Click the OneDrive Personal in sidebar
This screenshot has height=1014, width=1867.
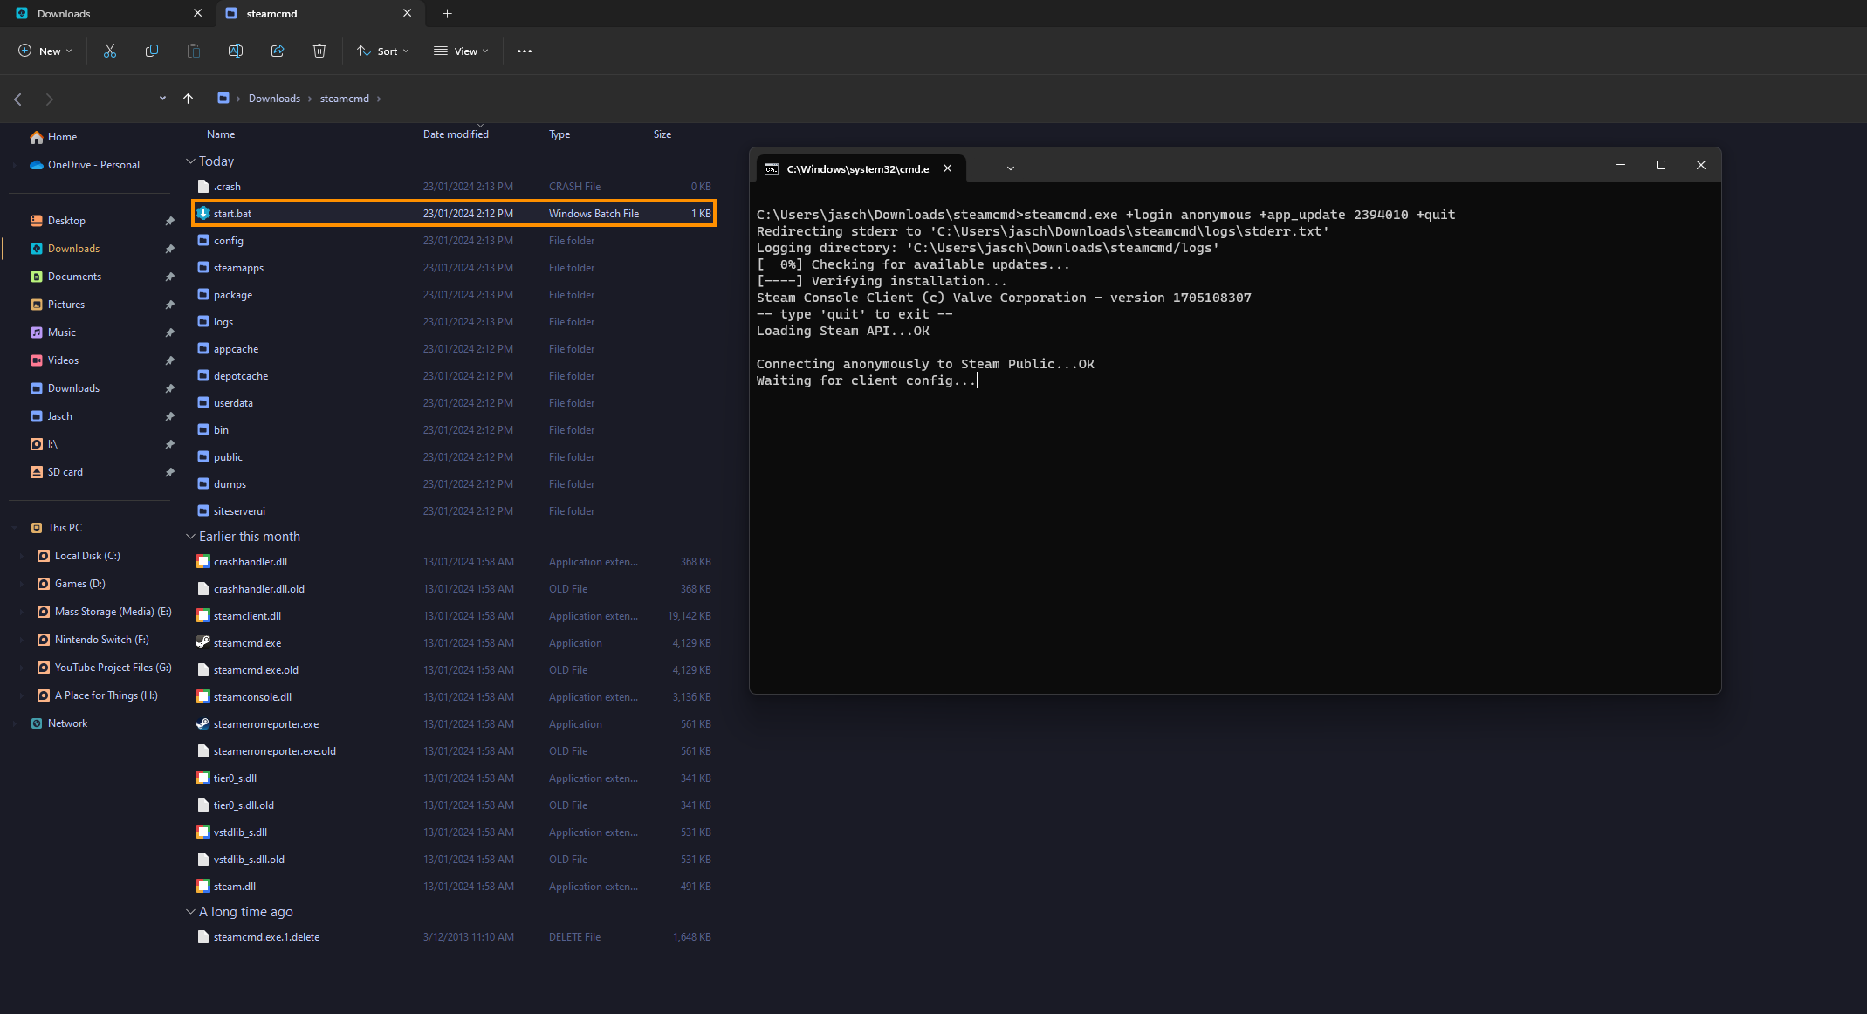click(x=93, y=163)
